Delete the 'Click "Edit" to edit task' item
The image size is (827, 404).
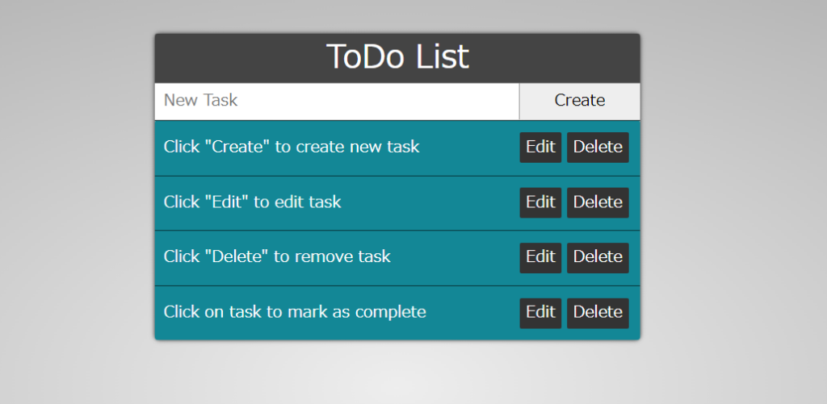598,202
